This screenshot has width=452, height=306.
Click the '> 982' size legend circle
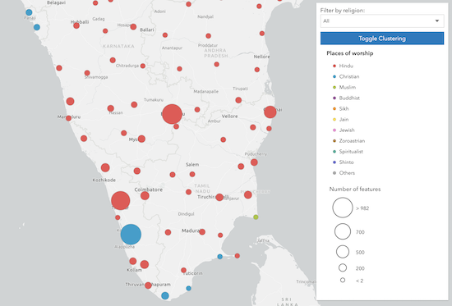[x=343, y=208]
